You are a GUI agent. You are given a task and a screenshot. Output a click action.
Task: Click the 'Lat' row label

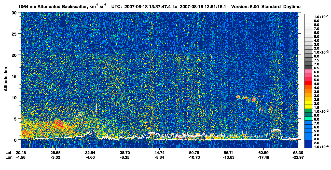(x=9, y=153)
